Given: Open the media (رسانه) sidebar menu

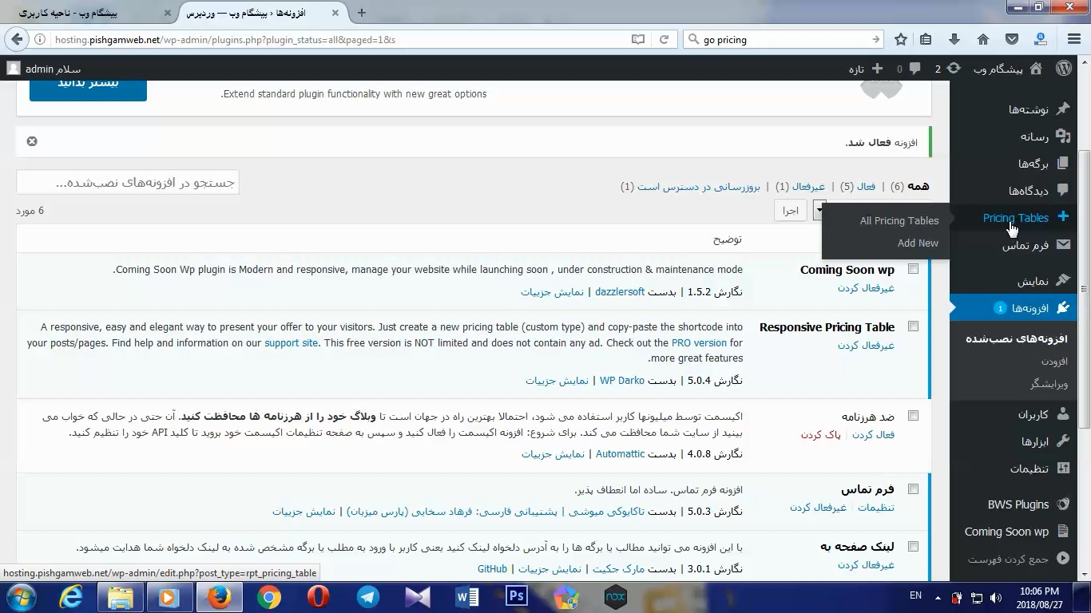Looking at the screenshot, I should [1033, 136].
